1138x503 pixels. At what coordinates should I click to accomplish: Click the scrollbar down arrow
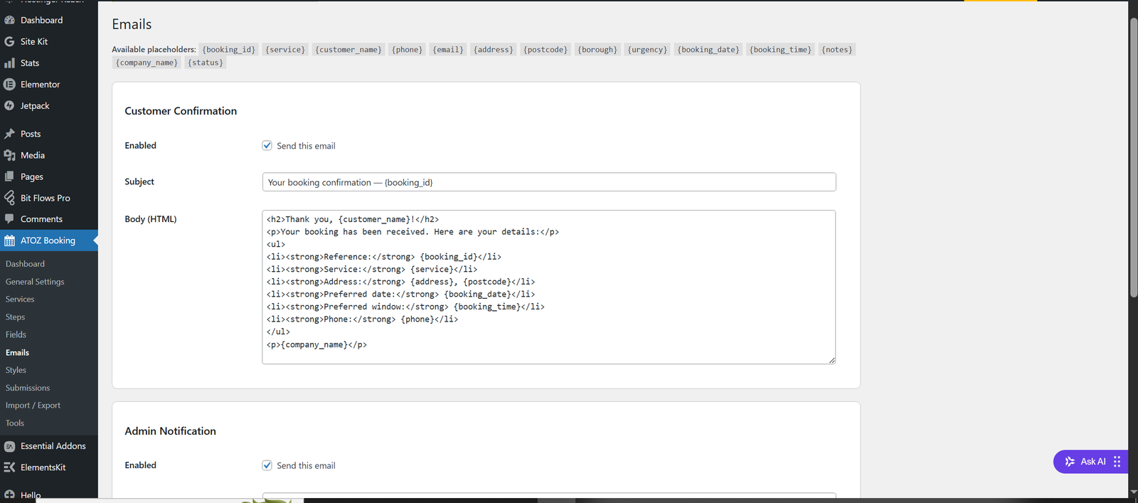click(1133, 492)
